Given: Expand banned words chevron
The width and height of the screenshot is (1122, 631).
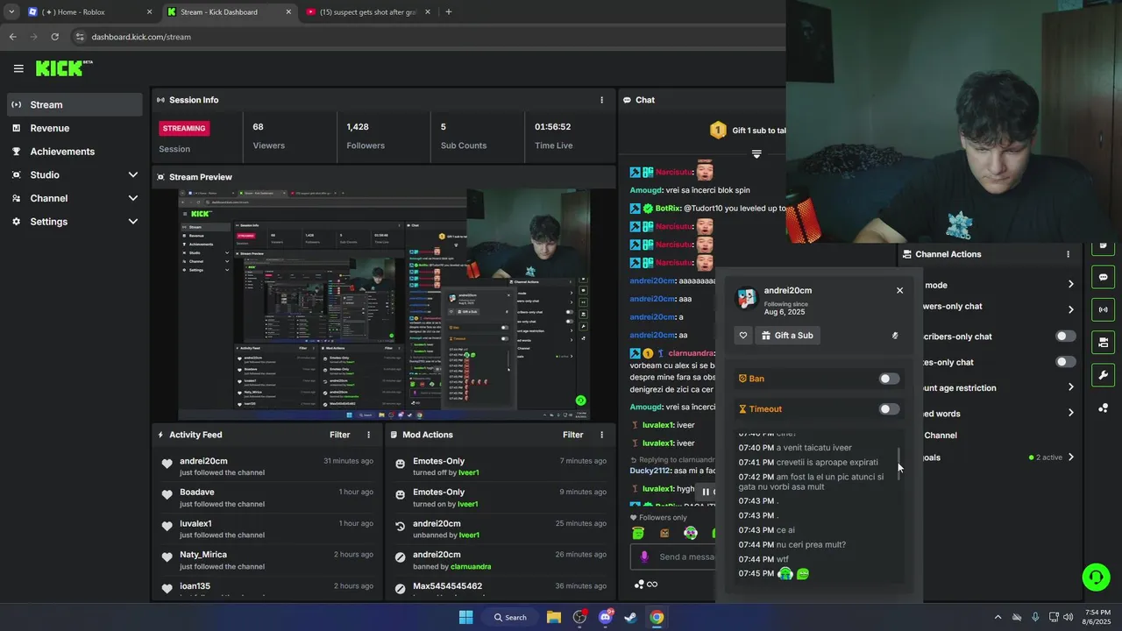Looking at the screenshot, I should [1070, 413].
